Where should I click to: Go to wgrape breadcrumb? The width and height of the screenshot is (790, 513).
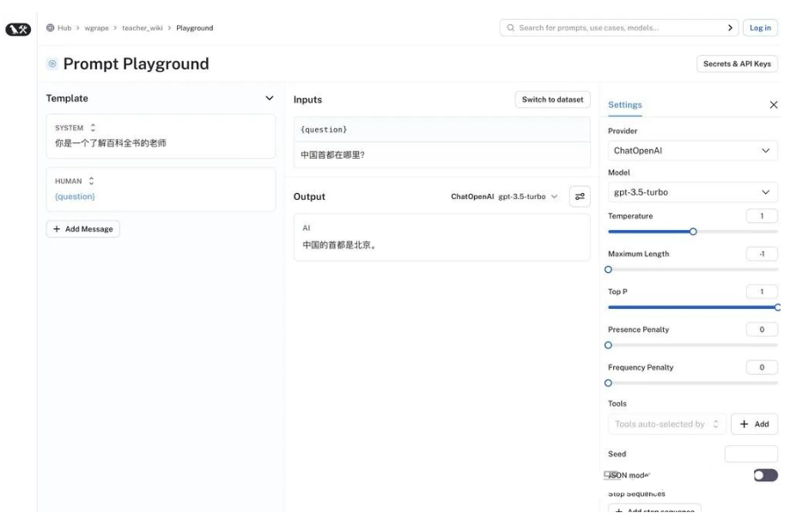pos(97,27)
